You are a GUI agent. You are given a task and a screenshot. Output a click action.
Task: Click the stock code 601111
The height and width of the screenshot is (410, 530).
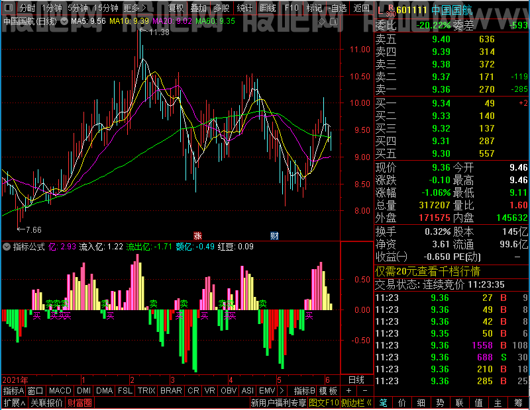coord(411,10)
